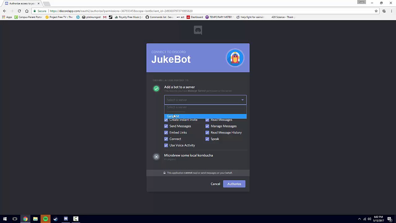
Task: Uncheck Read Messages permission
Action: 207,120
